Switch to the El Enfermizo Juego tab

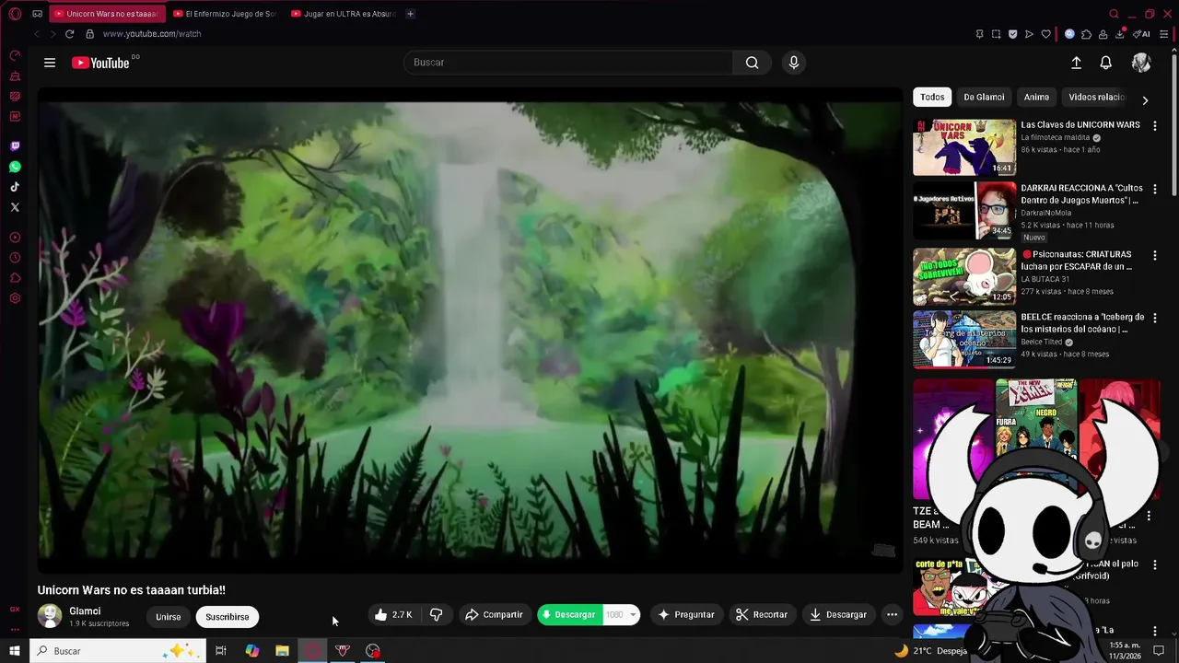pos(224,14)
